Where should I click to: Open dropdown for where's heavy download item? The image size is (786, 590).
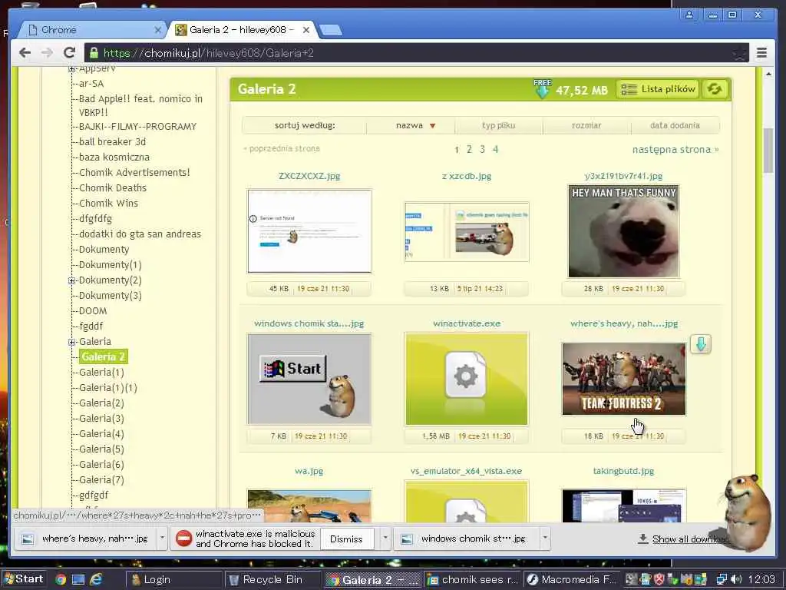click(x=162, y=539)
